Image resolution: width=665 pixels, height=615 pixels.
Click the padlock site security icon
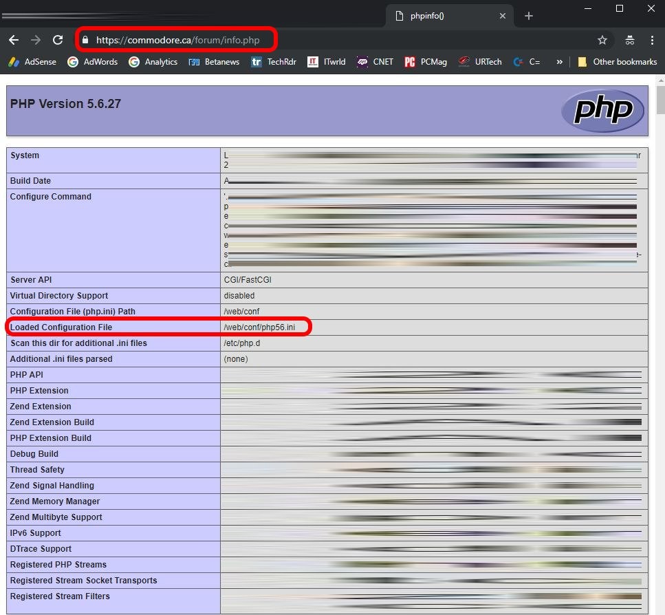(x=85, y=40)
